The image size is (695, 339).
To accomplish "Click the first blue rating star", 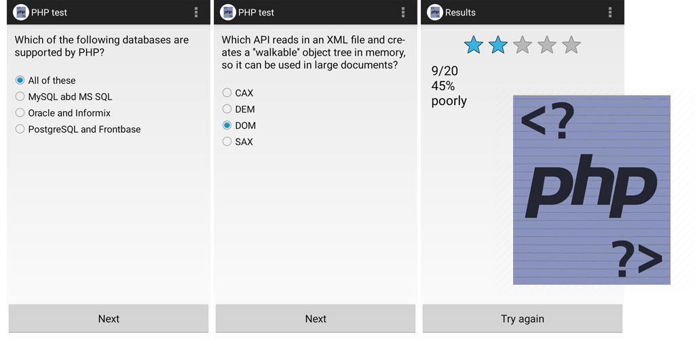I will tap(473, 45).
